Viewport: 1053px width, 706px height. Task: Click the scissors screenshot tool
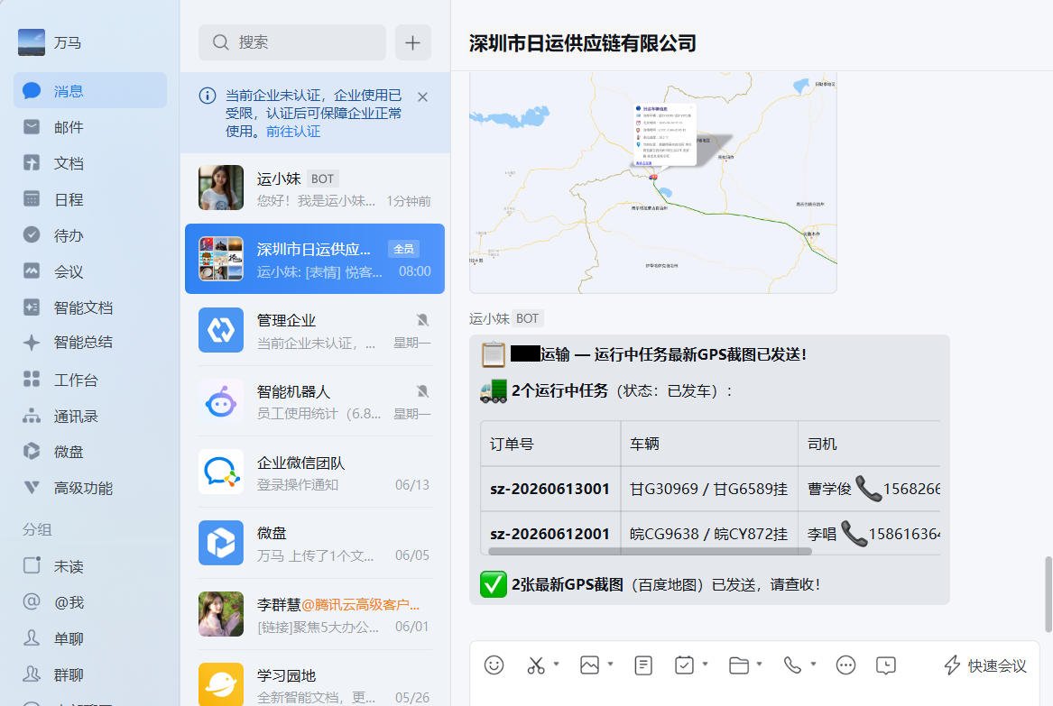(536, 665)
